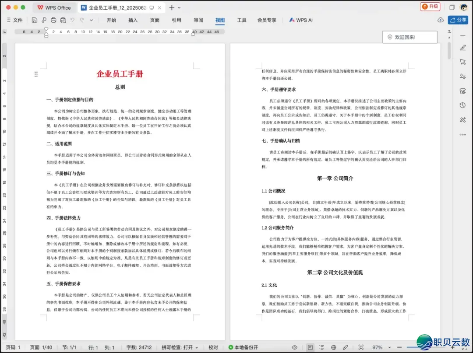The image size is (473, 353).
Task: Click the ruler tab-stop selector
Action: (x=4, y=31)
